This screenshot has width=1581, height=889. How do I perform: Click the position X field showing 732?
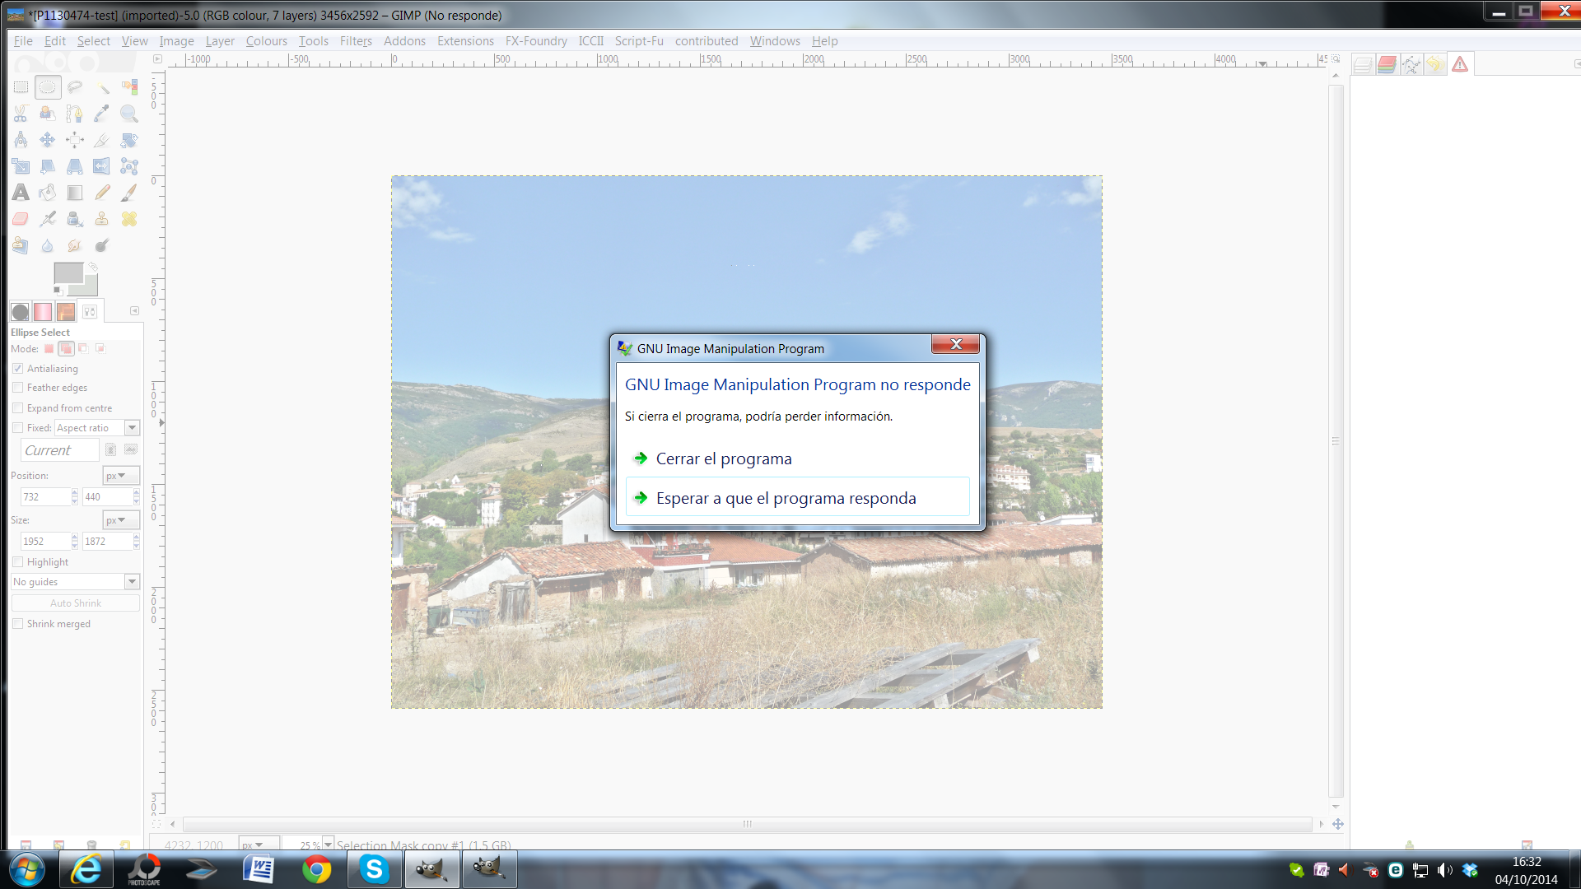pyautogui.click(x=45, y=497)
